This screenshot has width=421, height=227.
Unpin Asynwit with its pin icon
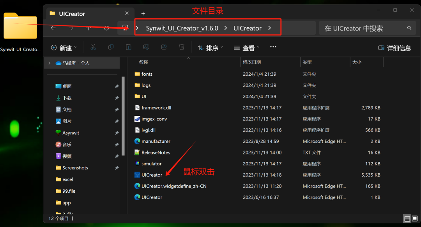pos(117,133)
